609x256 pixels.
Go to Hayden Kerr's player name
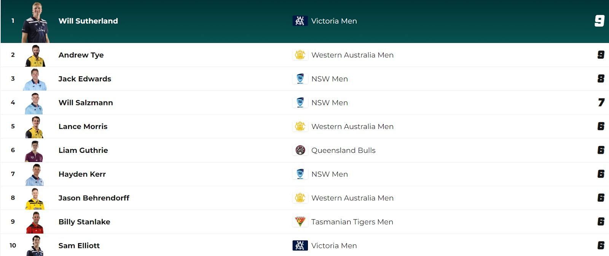point(82,174)
